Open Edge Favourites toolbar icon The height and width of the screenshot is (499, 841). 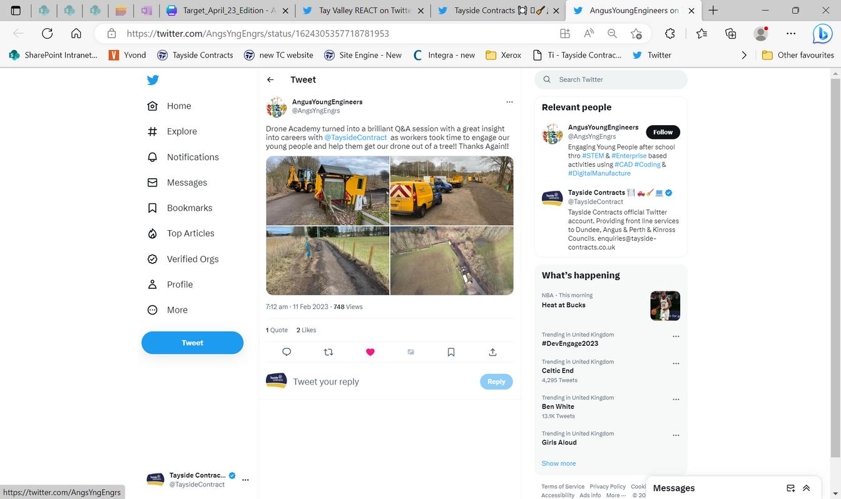[701, 34]
